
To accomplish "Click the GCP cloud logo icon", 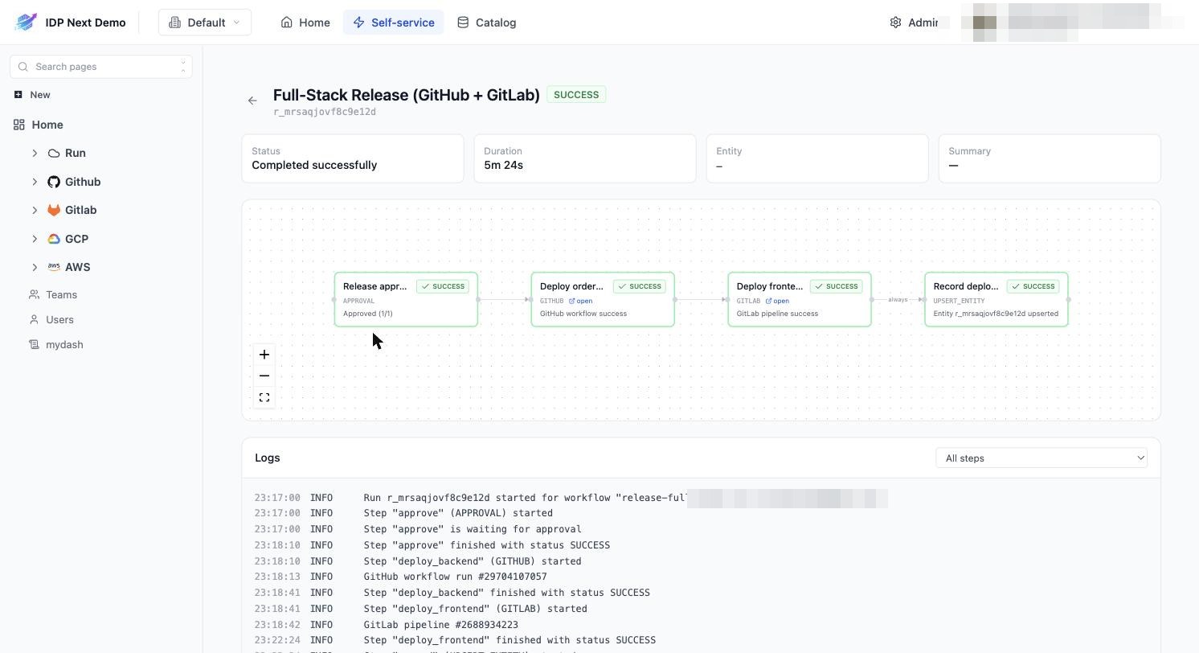I will pos(54,239).
